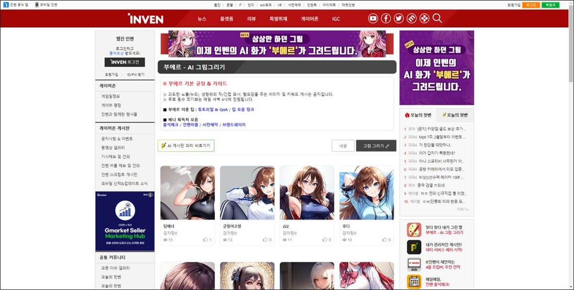The image size is (574, 290).
Task: Click the black INVEN 로그인 sidebar button
Action: point(125,62)
